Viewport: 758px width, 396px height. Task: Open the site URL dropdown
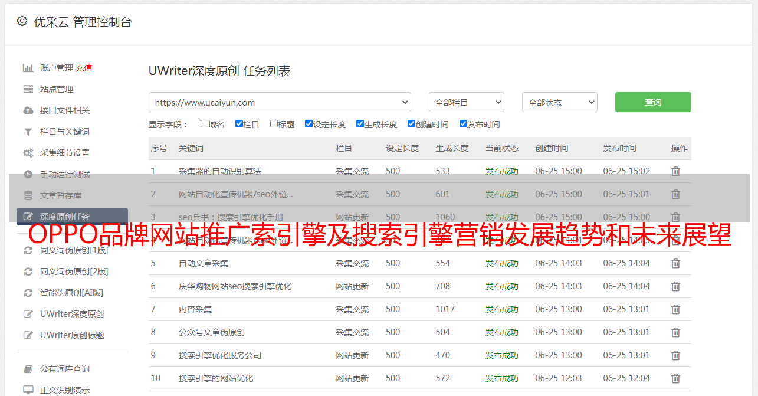tap(280, 102)
